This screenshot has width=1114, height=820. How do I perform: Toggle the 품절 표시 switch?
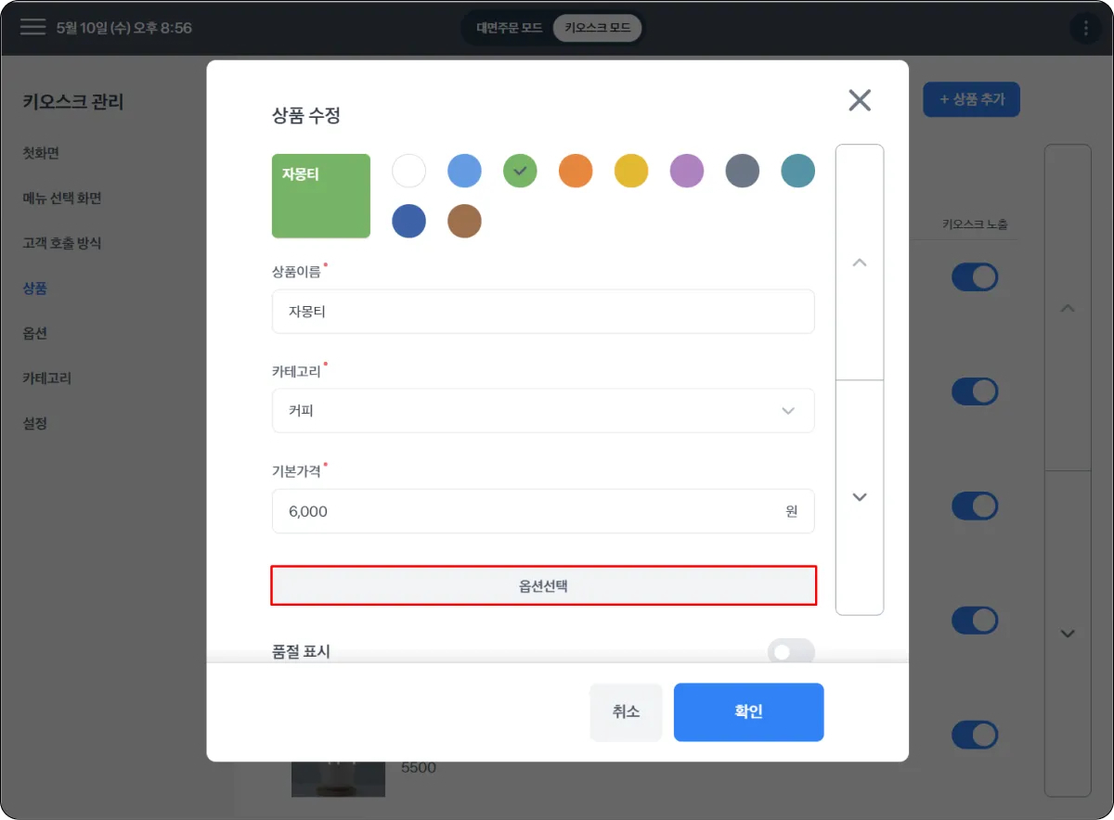pyautogui.click(x=791, y=651)
